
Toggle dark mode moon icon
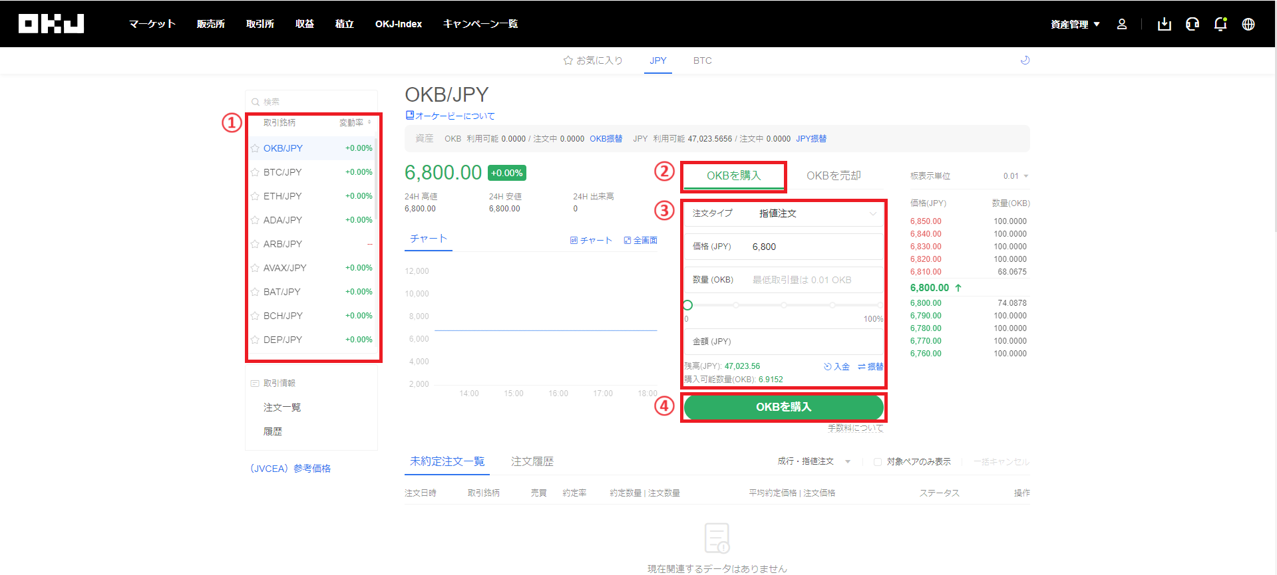click(x=1025, y=60)
